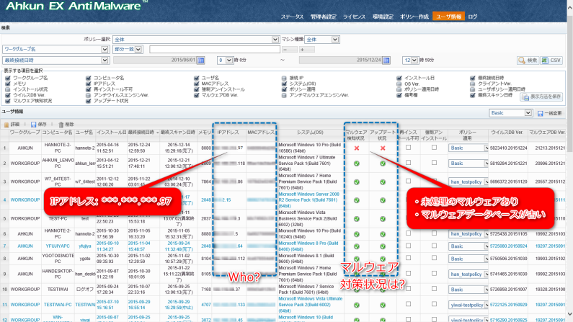
Task: Open the ユーザ情報 menu tab
Action: (449, 17)
